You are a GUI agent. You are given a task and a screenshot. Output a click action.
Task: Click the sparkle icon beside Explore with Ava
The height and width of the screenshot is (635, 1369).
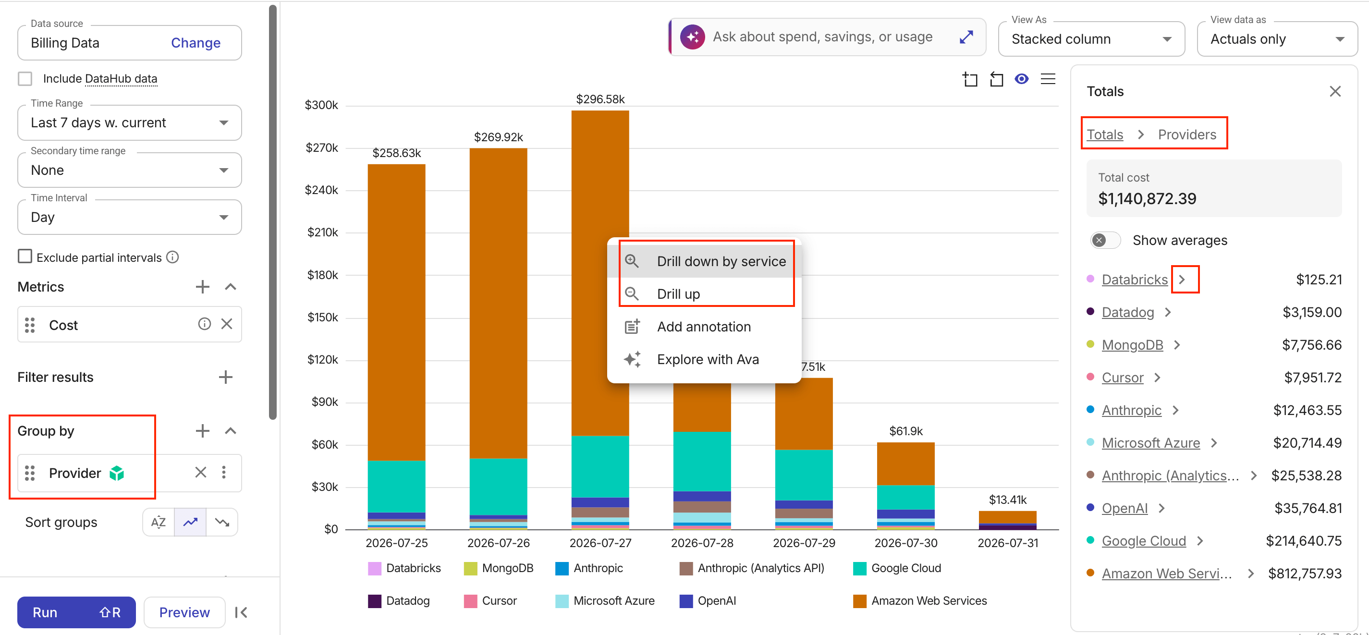(x=632, y=360)
